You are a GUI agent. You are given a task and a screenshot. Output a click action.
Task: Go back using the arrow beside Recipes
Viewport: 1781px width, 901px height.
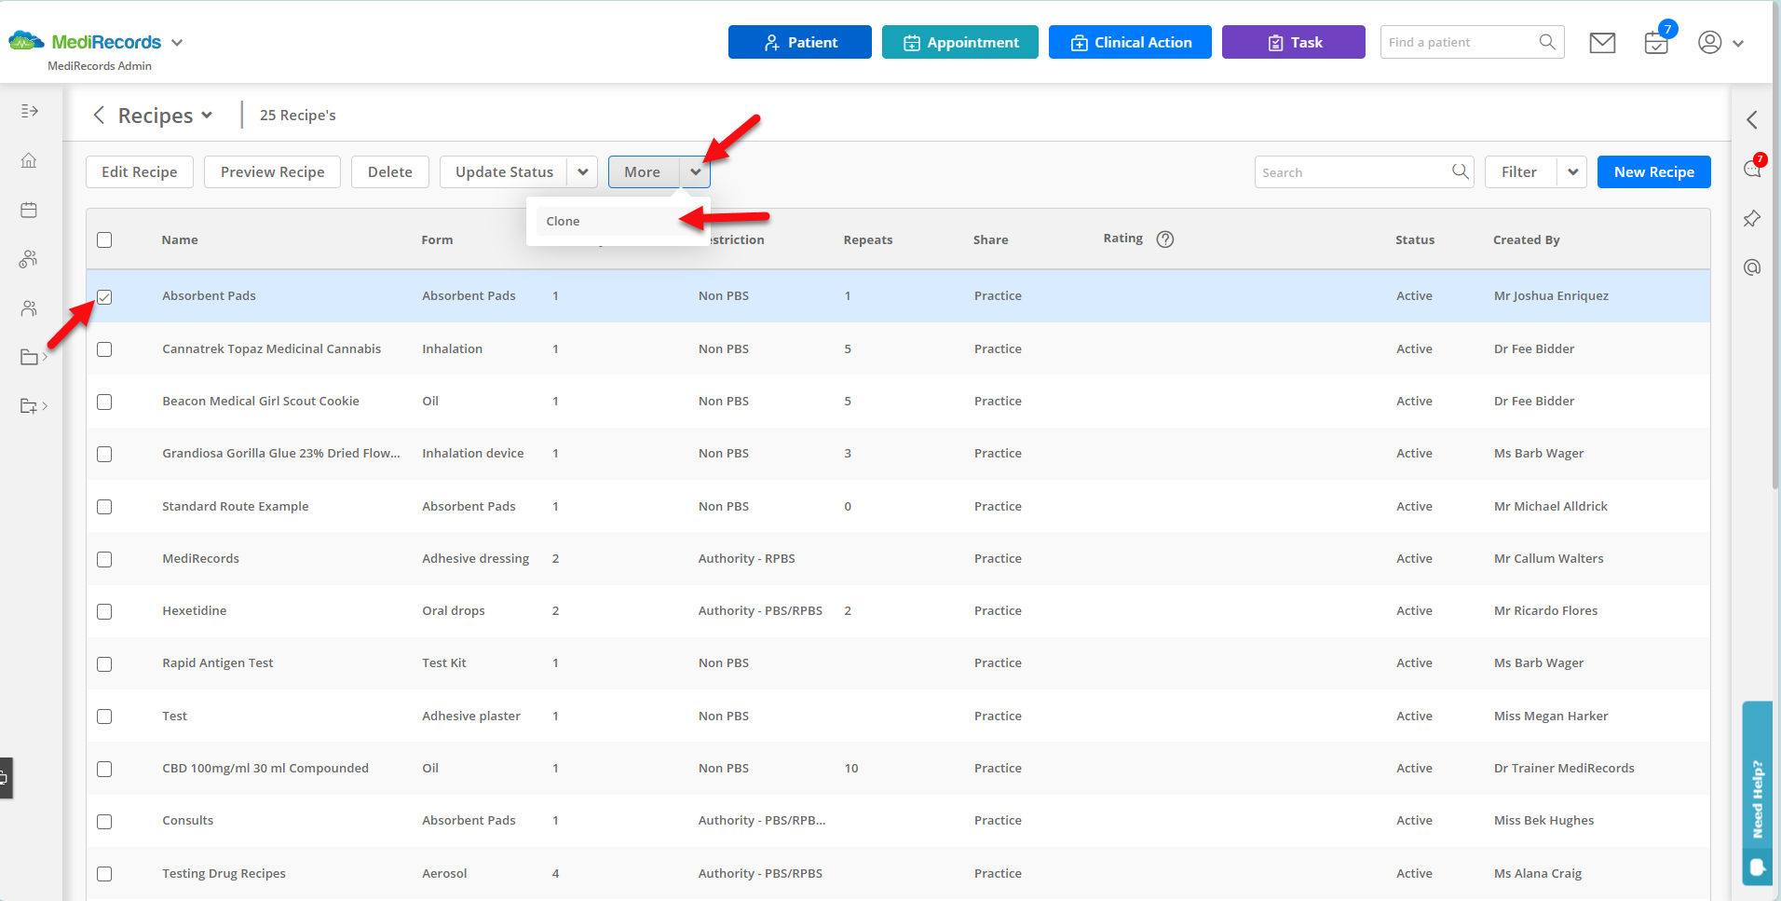click(99, 115)
